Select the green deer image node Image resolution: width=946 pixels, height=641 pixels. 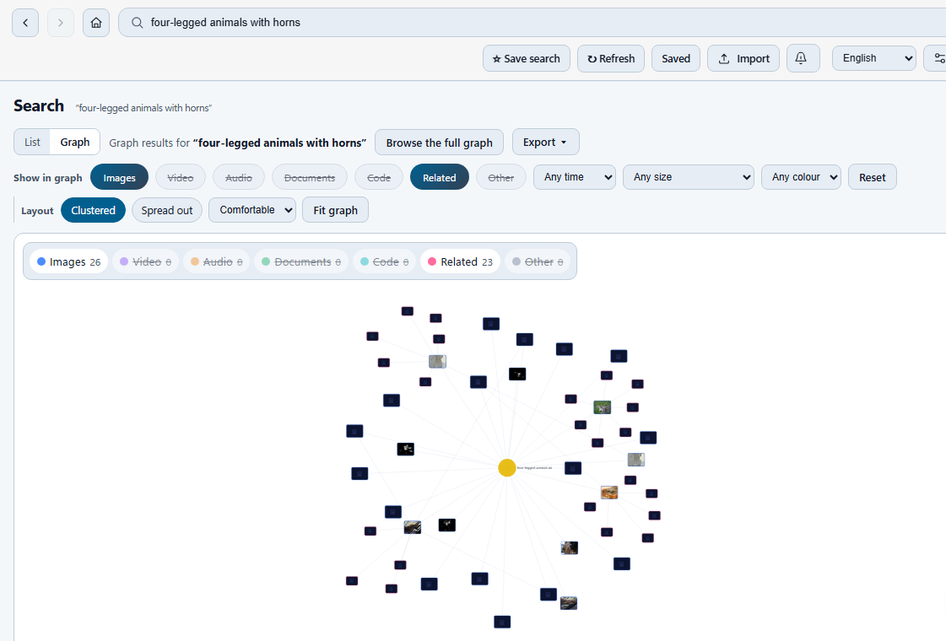pos(602,407)
